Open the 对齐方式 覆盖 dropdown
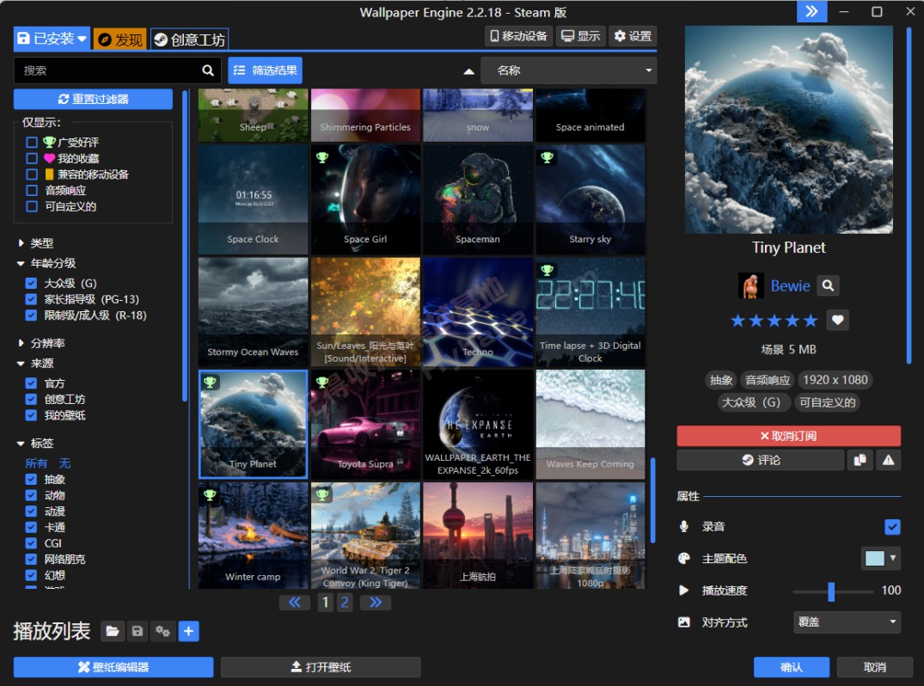Image resolution: width=924 pixels, height=686 pixels. (x=846, y=622)
